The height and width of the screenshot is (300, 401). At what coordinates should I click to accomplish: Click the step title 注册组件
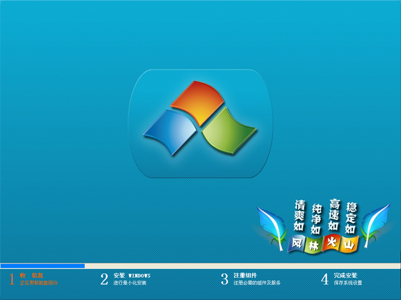[x=245, y=275]
